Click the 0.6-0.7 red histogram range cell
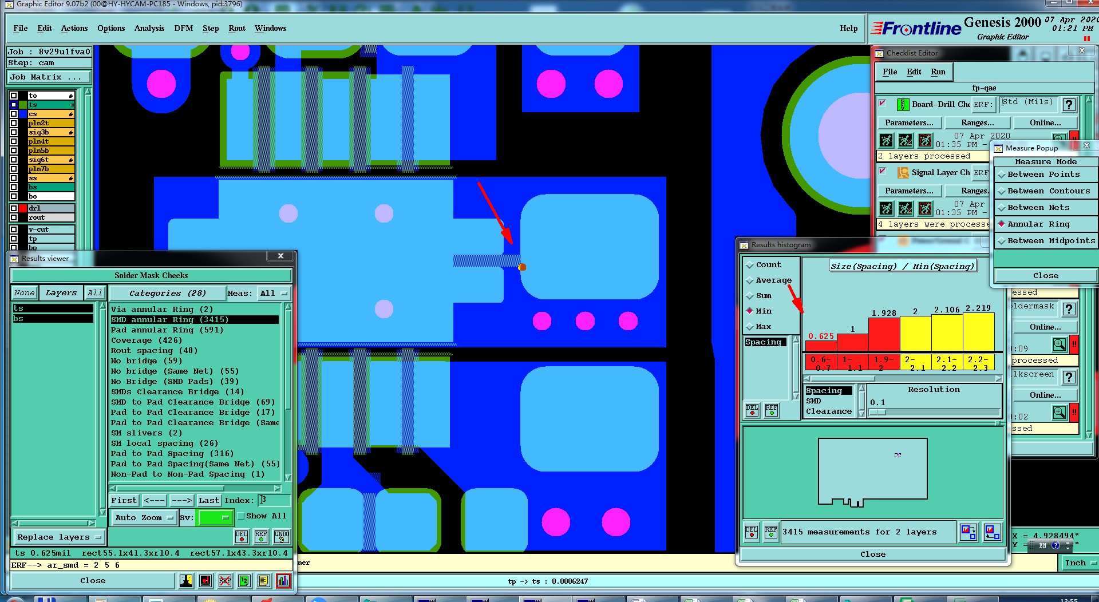The image size is (1099, 602). pyautogui.click(x=821, y=363)
